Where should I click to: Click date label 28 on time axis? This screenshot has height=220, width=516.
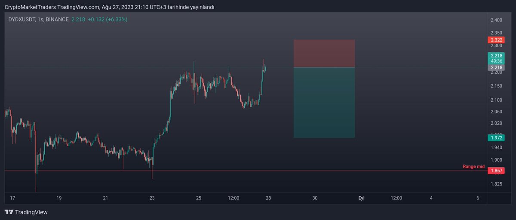click(268, 198)
